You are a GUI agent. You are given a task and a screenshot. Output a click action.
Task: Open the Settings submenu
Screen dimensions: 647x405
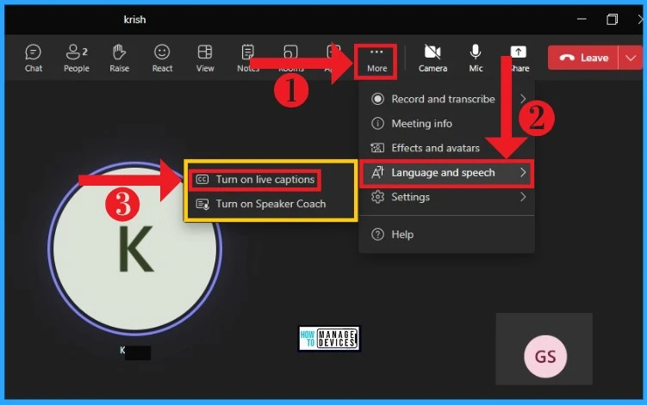click(x=446, y=197)
